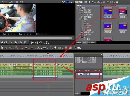Toggle the Bin window grid icon
The width and height of the screenshot is (130, 96).
[x=66, y=48]
